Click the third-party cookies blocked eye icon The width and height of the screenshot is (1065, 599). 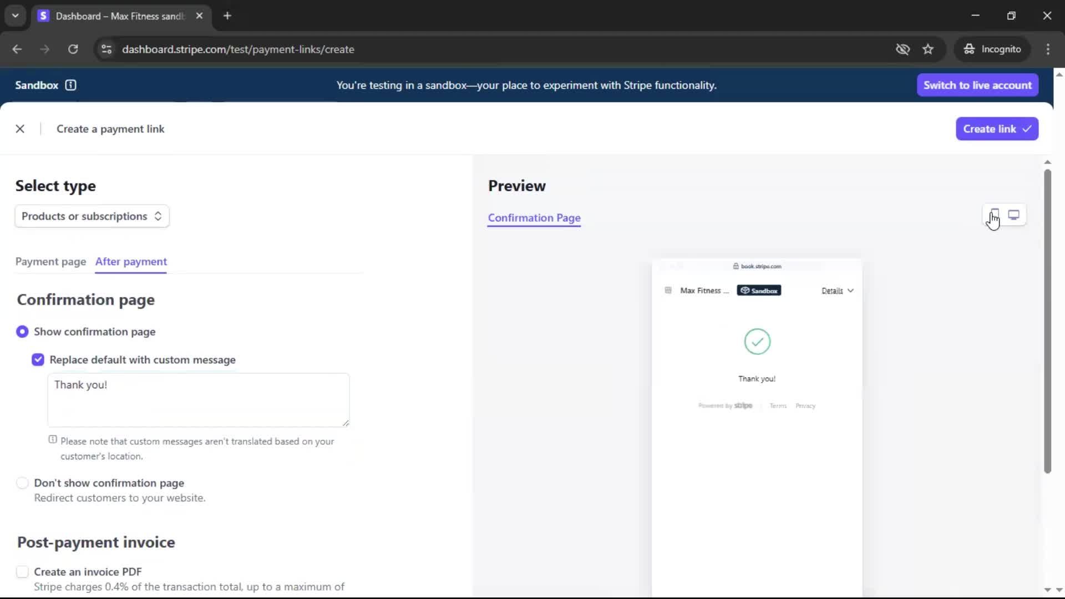[x=902, y=49]
